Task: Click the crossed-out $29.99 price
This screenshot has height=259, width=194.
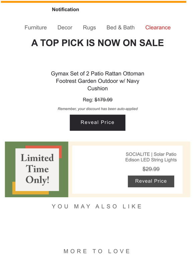Action: click(151, 169)
